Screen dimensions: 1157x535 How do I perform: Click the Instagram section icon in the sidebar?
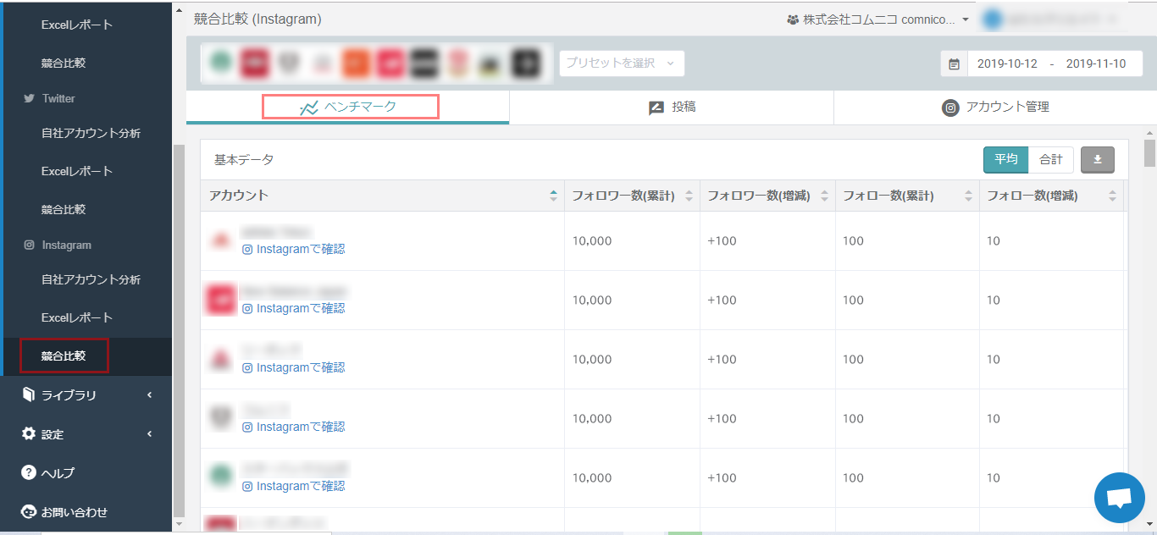[30, 245]
